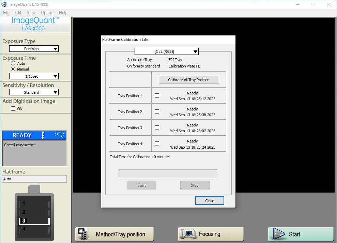Select tray position 2 in tray diagram

tap(24, 212)
